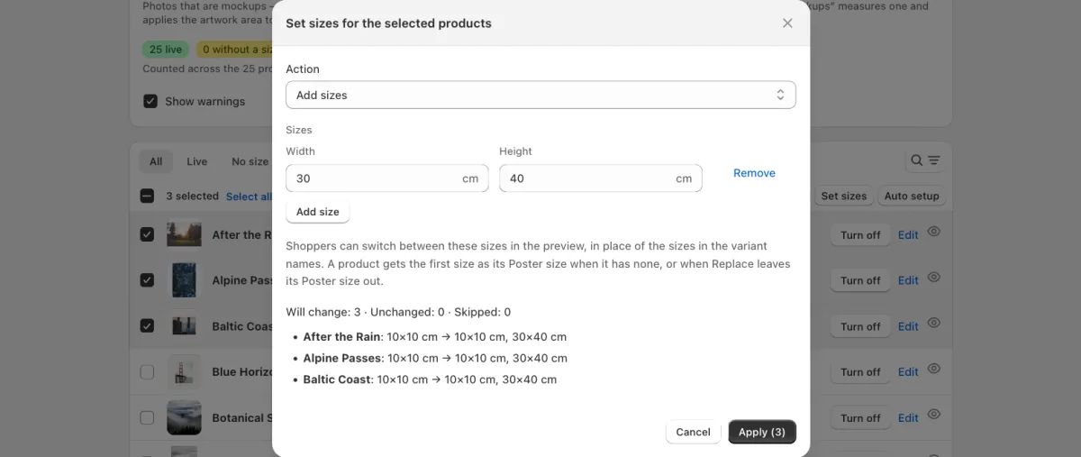
Task: Click the eye preview icon for Blue Horizon
Action: click(x=934, y=368)
